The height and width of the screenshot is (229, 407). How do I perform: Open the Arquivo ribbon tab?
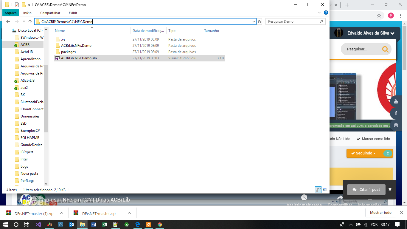pos(11,13)
